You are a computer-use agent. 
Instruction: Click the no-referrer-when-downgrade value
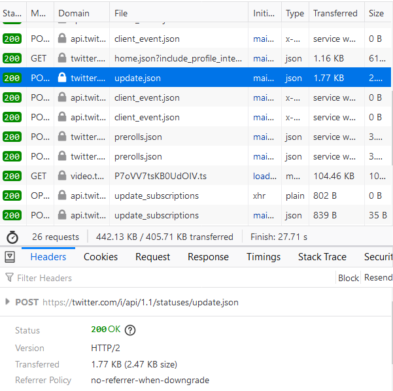click(x=150, y=381)
